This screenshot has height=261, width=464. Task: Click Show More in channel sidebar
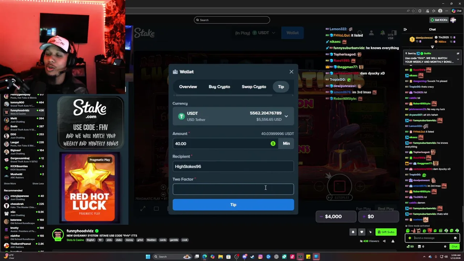coord(10,183)
